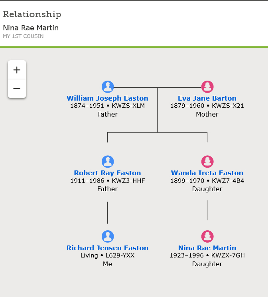
Task: Click the ID L629-YXX under Richard Easton
Action: coord(120,255)
